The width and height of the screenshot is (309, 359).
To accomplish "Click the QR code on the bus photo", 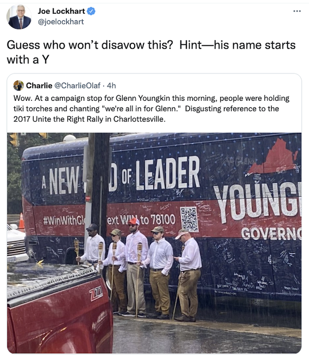I will (x=189, y=219).
